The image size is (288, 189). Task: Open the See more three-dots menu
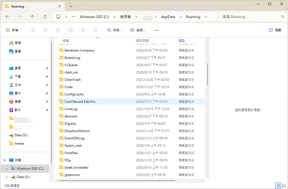point(157,30)
